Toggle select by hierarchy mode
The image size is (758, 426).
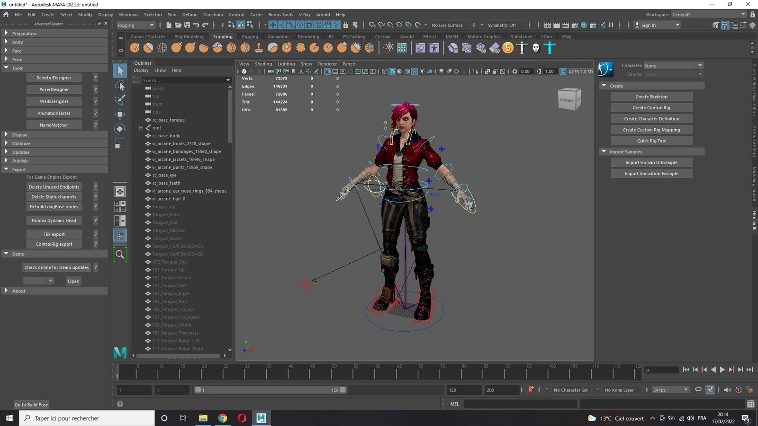[232, 25]
